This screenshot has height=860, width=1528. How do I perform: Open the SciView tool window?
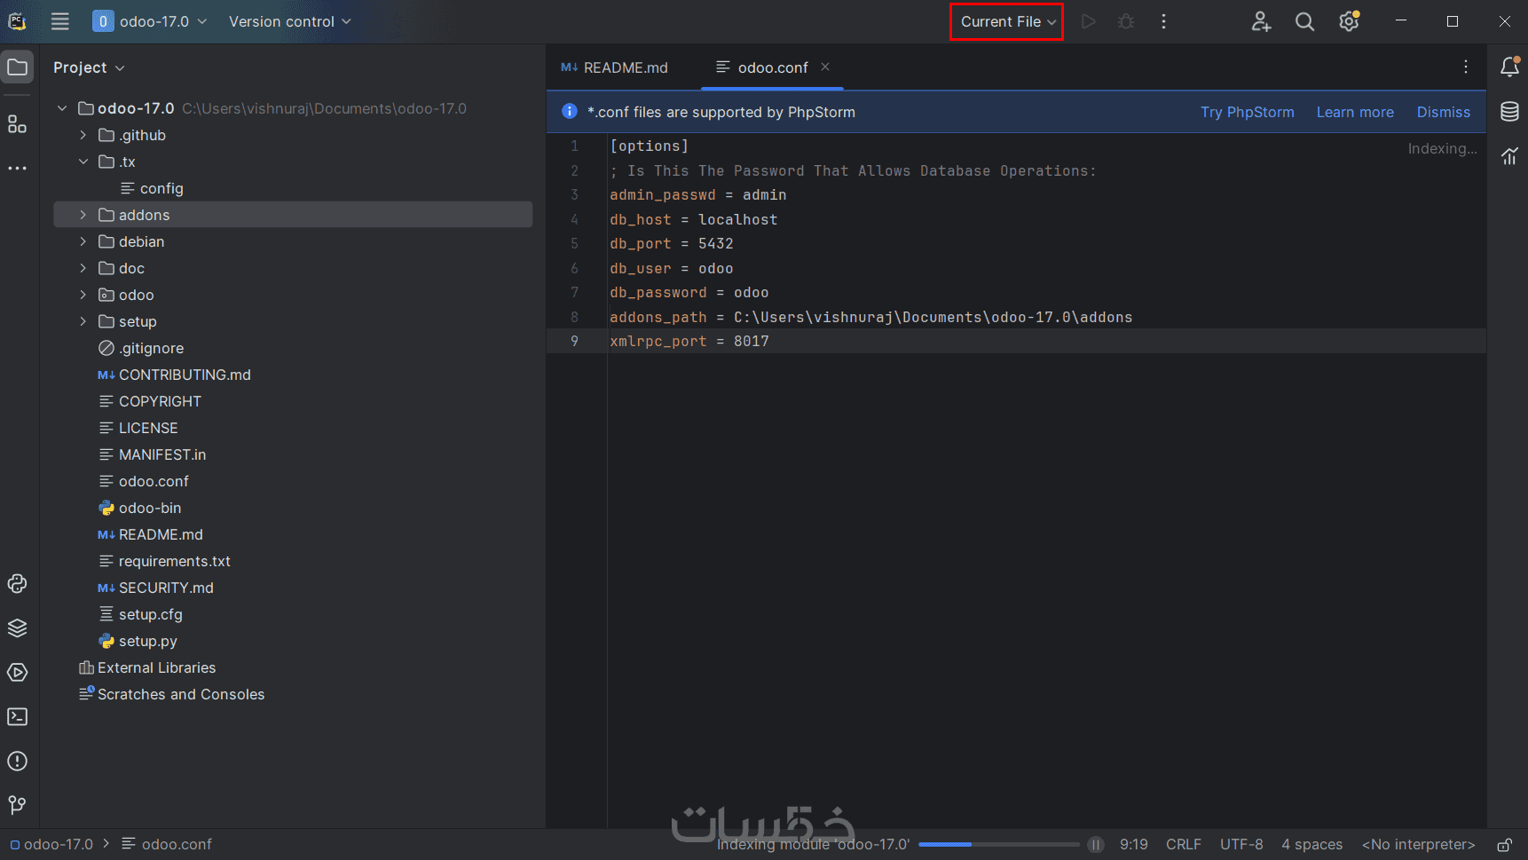click(1509, 156)
